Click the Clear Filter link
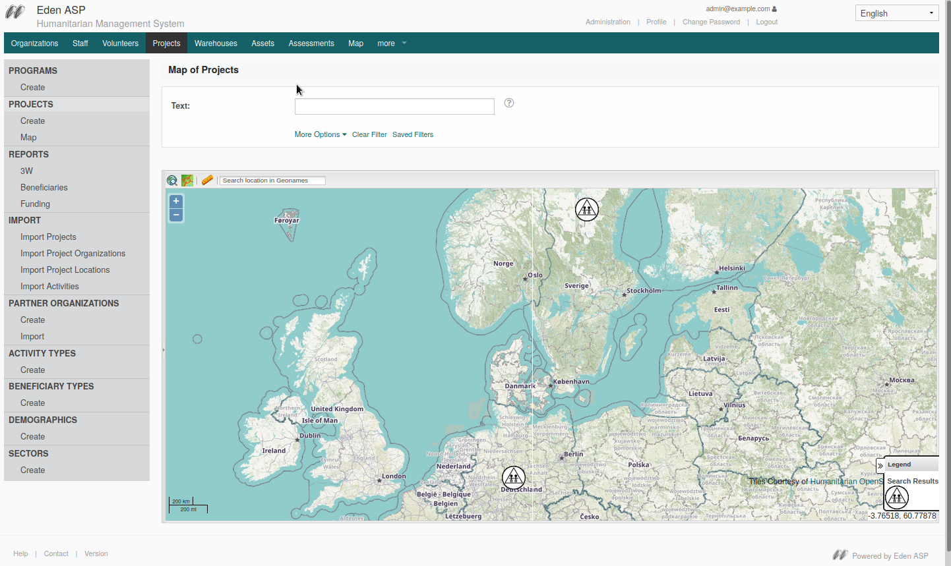The width and height of the screenshot is (951, 566). click(x=369, y=134)
